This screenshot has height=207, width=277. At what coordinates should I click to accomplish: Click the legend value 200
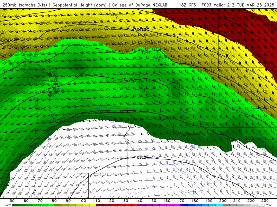[x=223, y=201]
